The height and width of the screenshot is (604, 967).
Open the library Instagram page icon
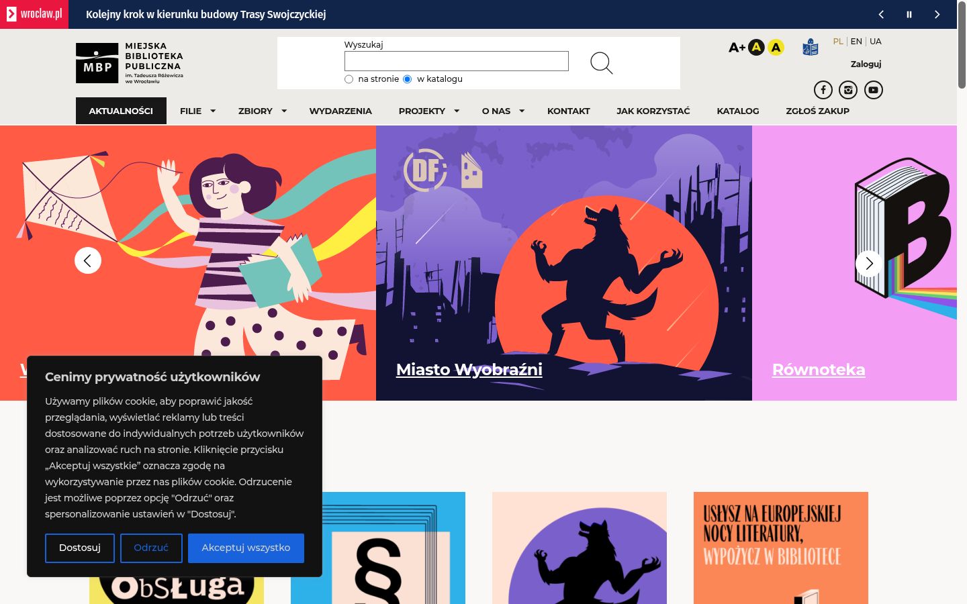(x=848, y=90)
